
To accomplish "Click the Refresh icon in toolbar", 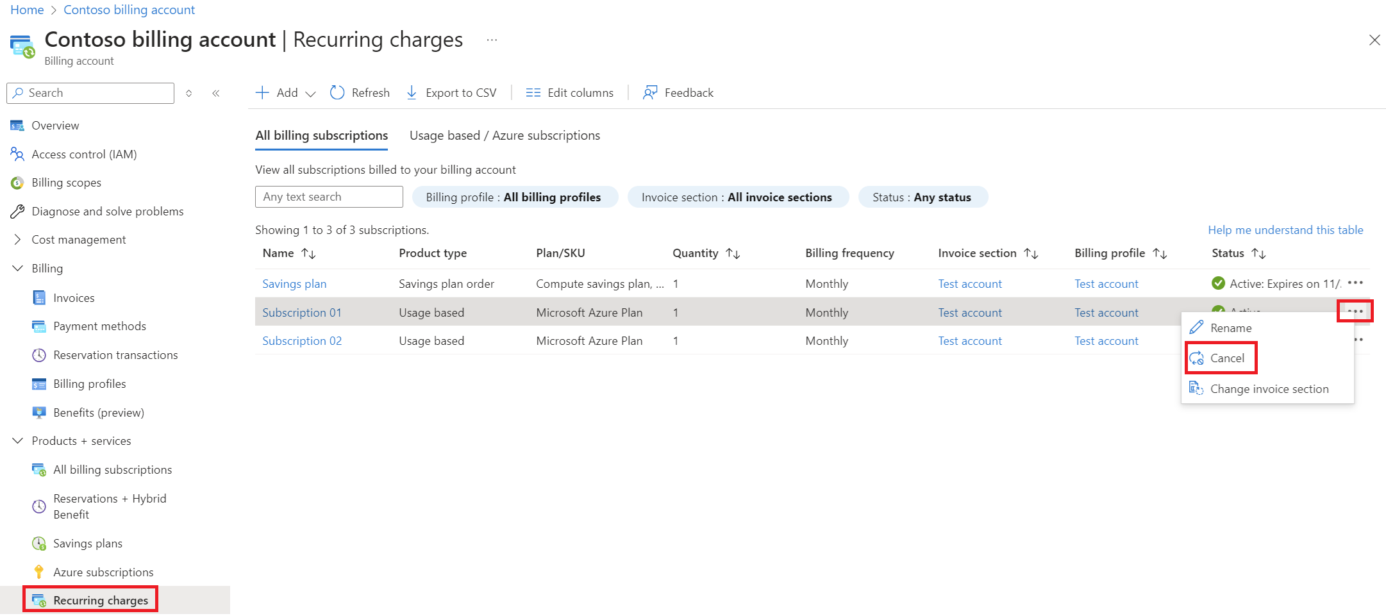I will tap(337, 93).
